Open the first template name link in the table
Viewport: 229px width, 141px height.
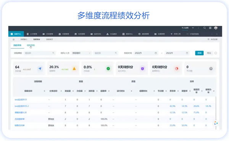[21, 100]
